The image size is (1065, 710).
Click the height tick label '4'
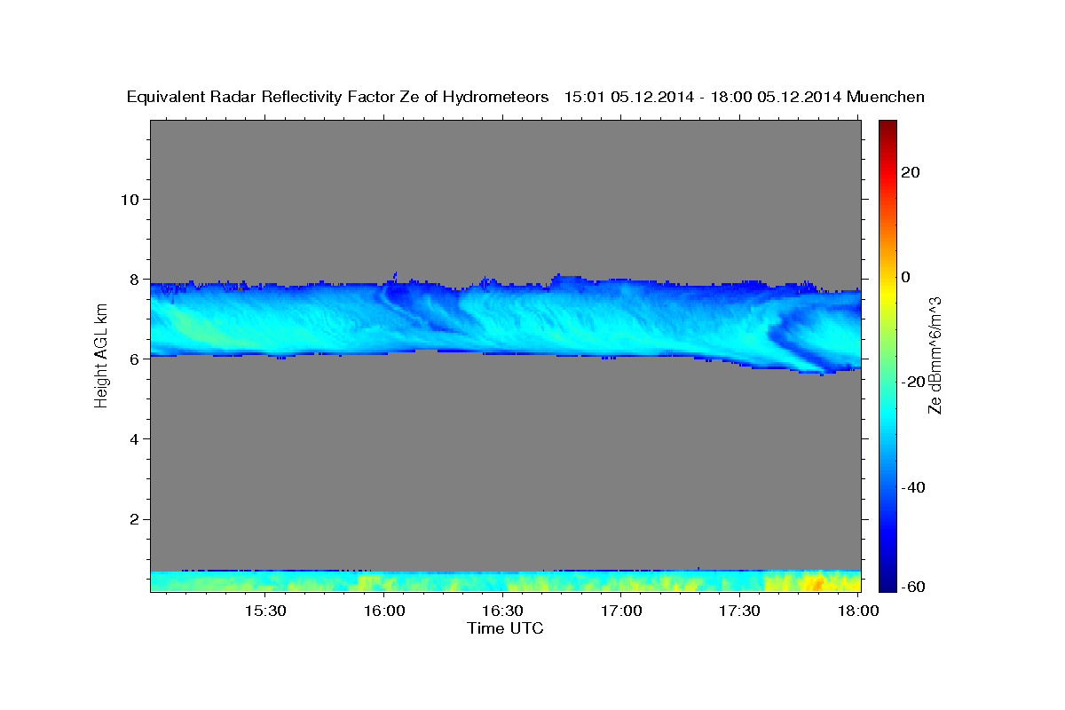[134, 438]
